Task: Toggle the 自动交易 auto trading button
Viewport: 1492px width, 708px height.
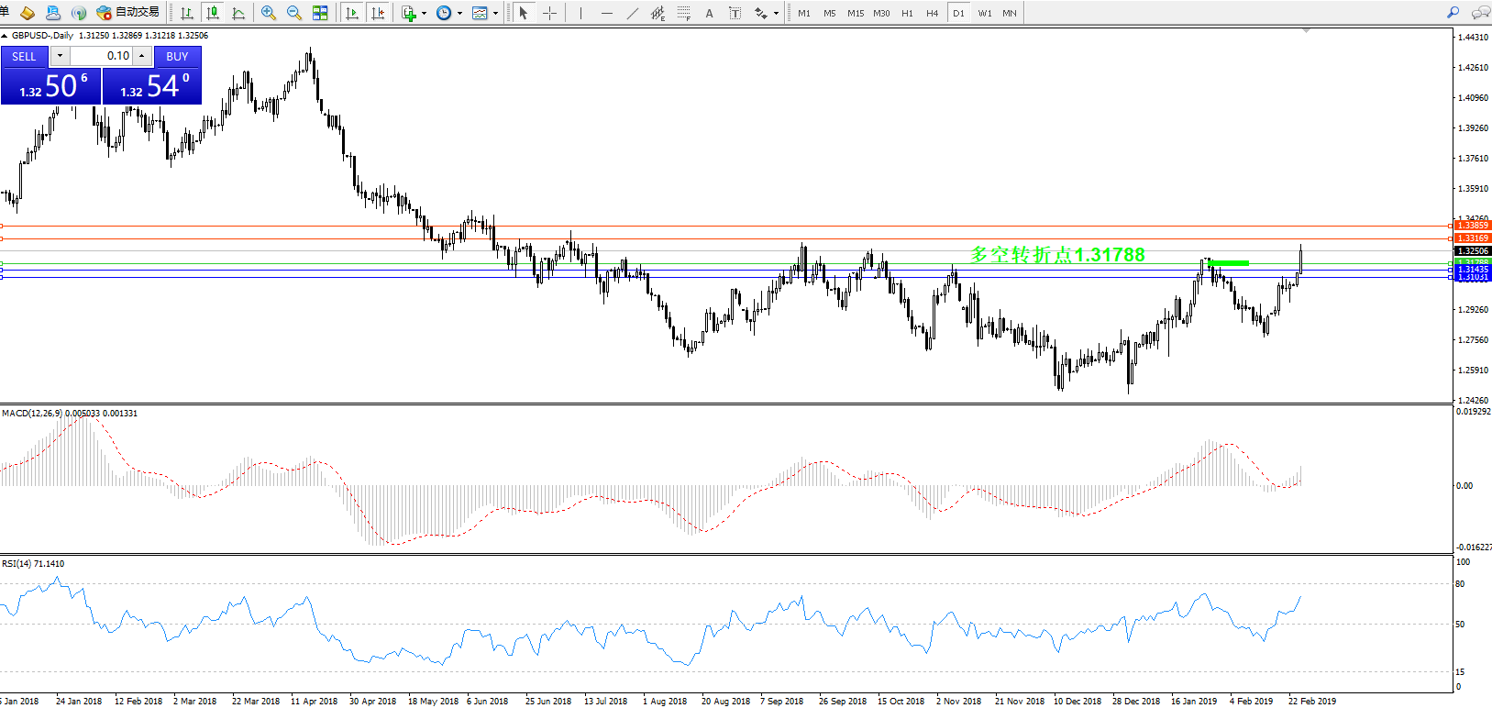Action: tap(128, 13)
